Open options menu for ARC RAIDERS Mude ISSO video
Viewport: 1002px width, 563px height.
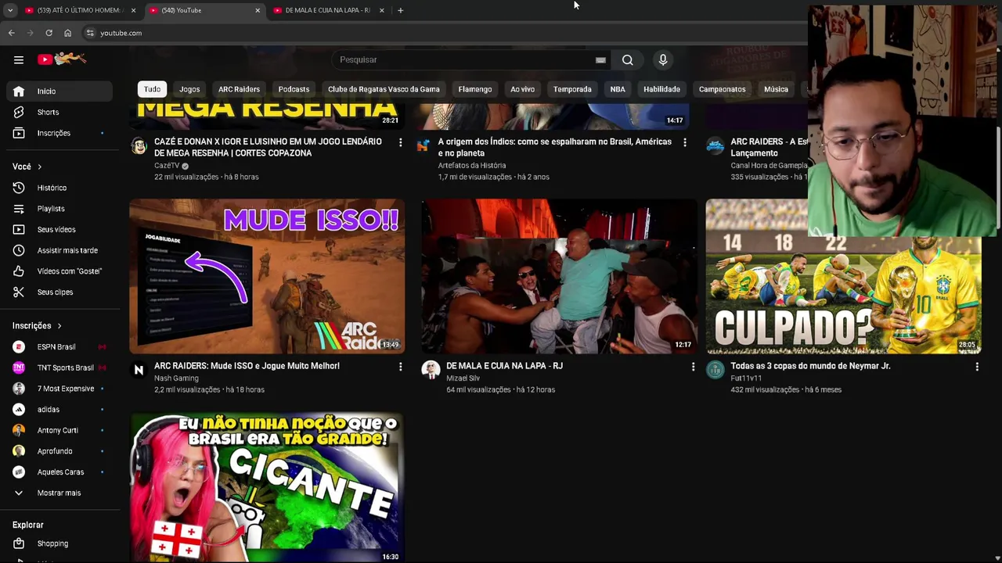tap(400, 366)
